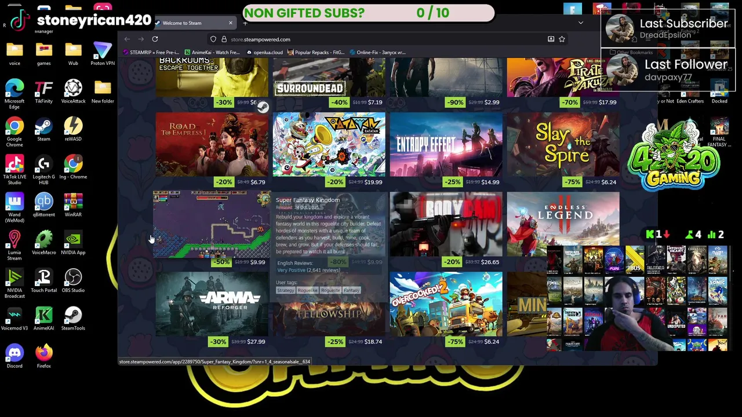
Task: Open the AnimeKai bookmark in bookmarks bar
Action: coord(212,52)
